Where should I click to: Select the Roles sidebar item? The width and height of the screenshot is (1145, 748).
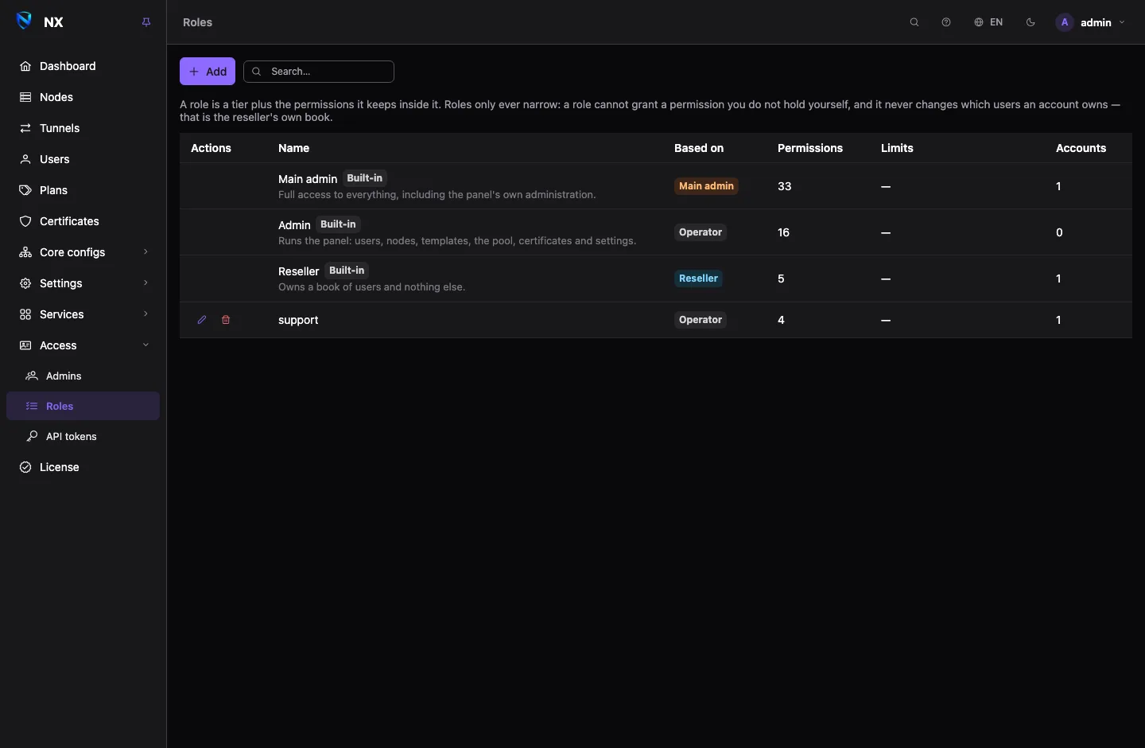click(x=83, y=406)
